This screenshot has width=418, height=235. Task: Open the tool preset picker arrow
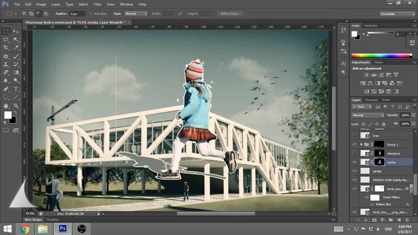16,14
